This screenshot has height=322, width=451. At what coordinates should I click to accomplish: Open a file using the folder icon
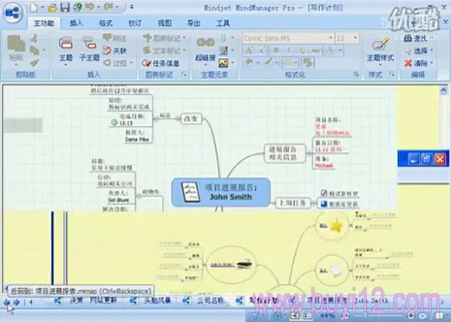click(x=52, y=8)
